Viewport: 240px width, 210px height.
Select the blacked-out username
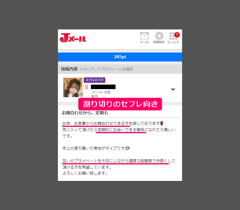coord(103,87)
